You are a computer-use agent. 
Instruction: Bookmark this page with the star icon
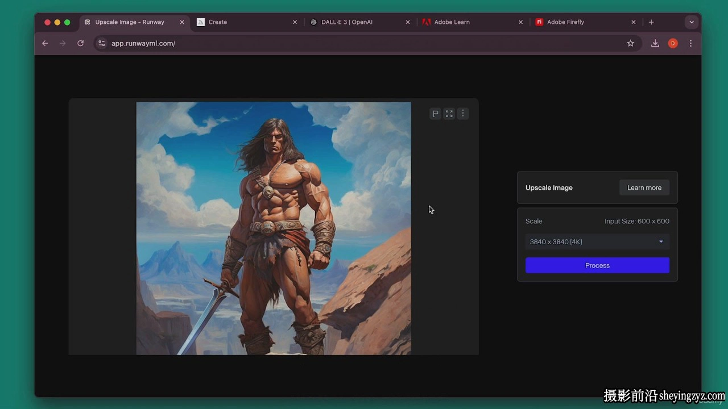(630, 43)
